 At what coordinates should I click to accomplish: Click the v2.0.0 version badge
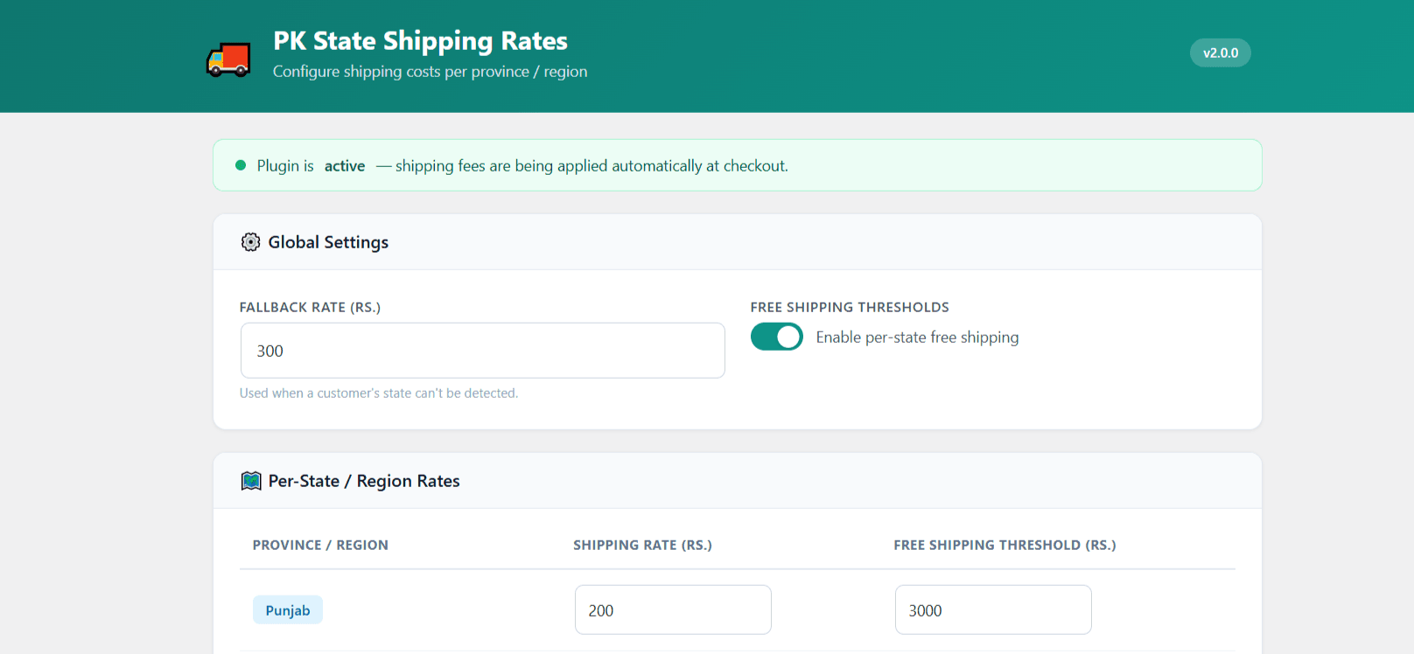tap(1220, 52)
